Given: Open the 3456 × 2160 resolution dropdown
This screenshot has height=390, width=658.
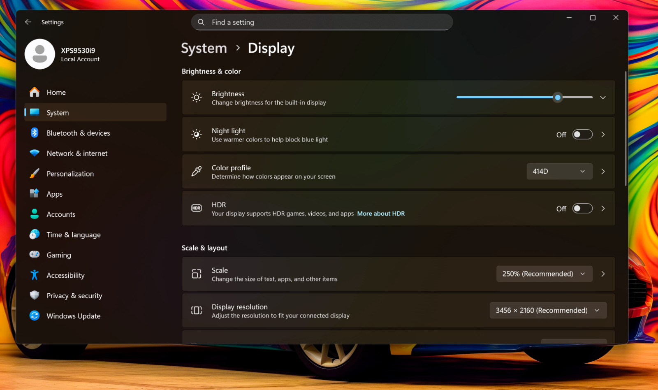Looking at the screenshot, I should tap(548, 311).
